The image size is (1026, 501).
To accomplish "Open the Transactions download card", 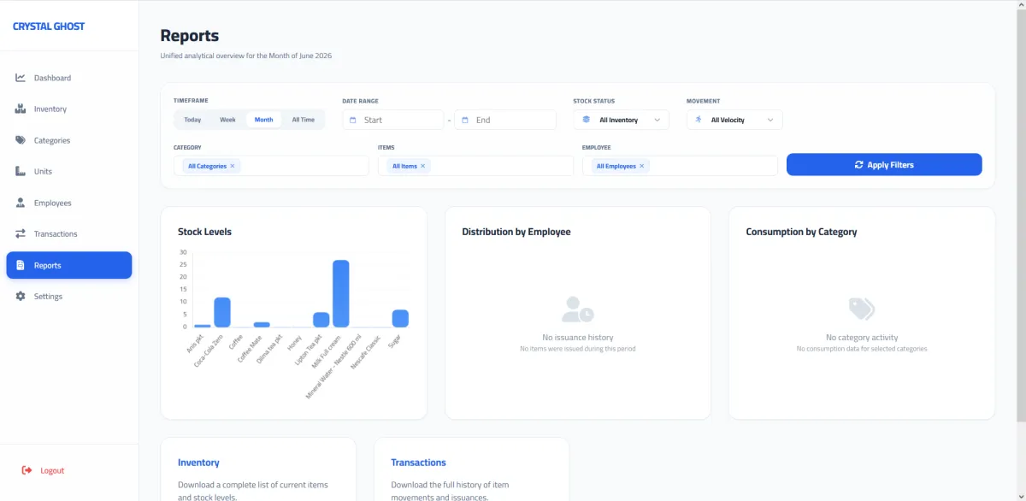I will tap(472, 469).
